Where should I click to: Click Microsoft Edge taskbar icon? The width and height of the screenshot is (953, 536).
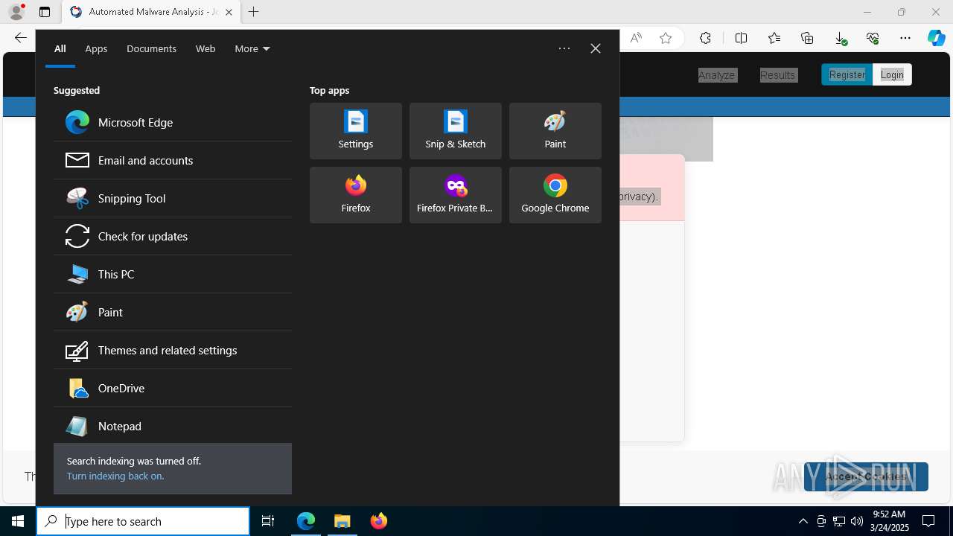[x=306, y=521]
